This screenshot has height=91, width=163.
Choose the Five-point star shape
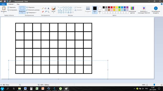click(x=68, y=12)
